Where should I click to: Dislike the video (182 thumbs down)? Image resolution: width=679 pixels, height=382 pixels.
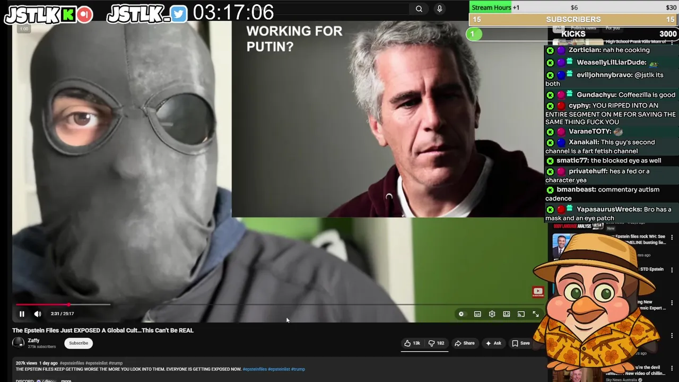436,343
